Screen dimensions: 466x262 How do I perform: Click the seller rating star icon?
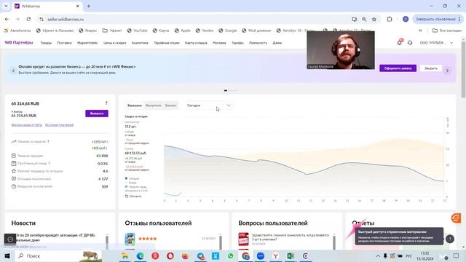pyautogui.click(x=14, y=171)
